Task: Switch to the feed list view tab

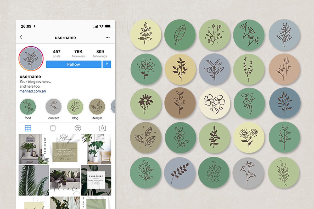Action: (x=53, y=128)
